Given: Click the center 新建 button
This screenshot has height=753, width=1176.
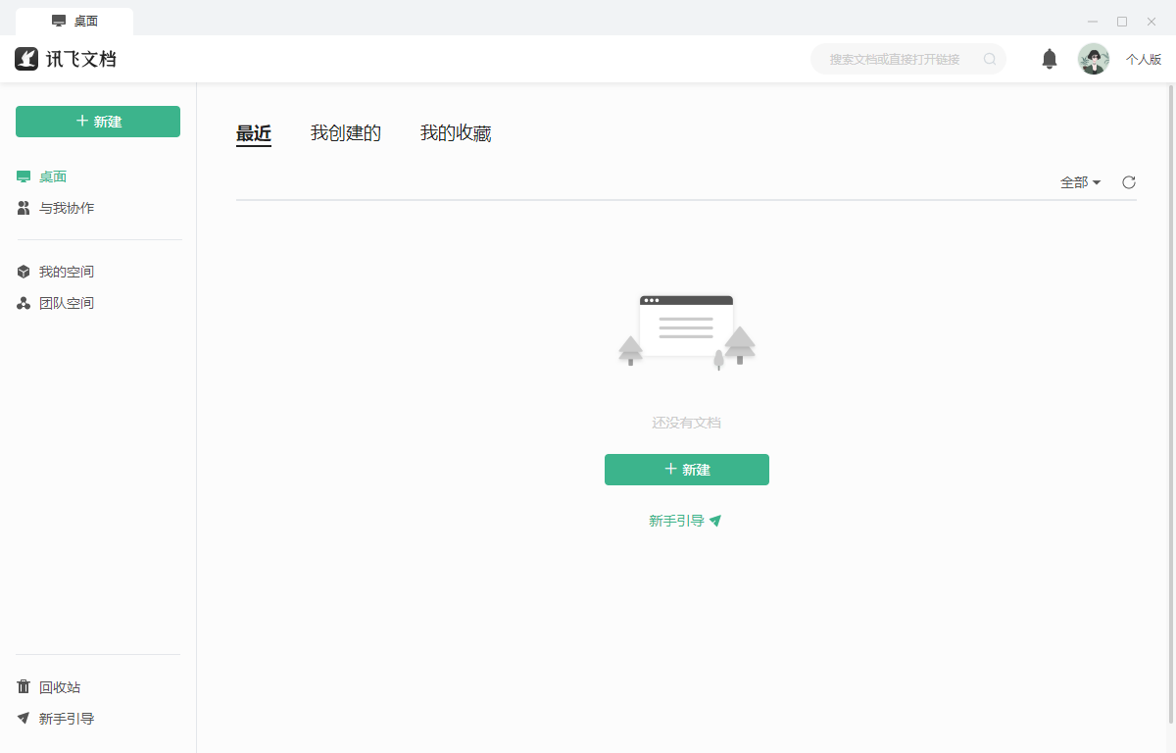Looking at the screenshot, I should tap(686, 470).
